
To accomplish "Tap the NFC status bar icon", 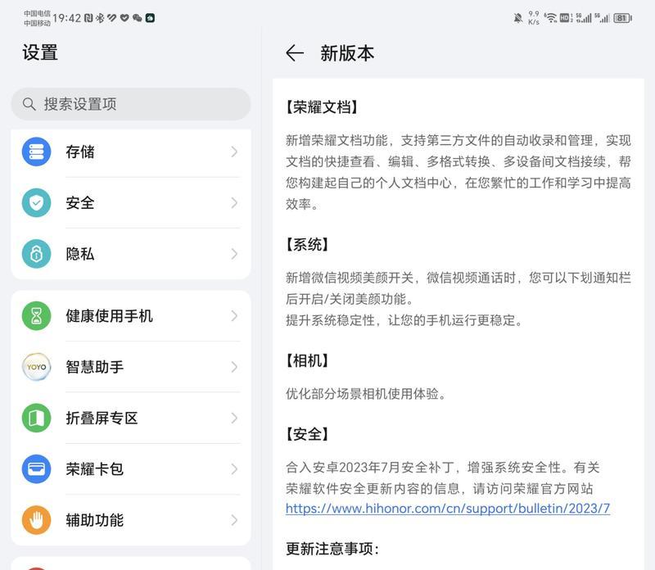I will click(x=88, y=18).
